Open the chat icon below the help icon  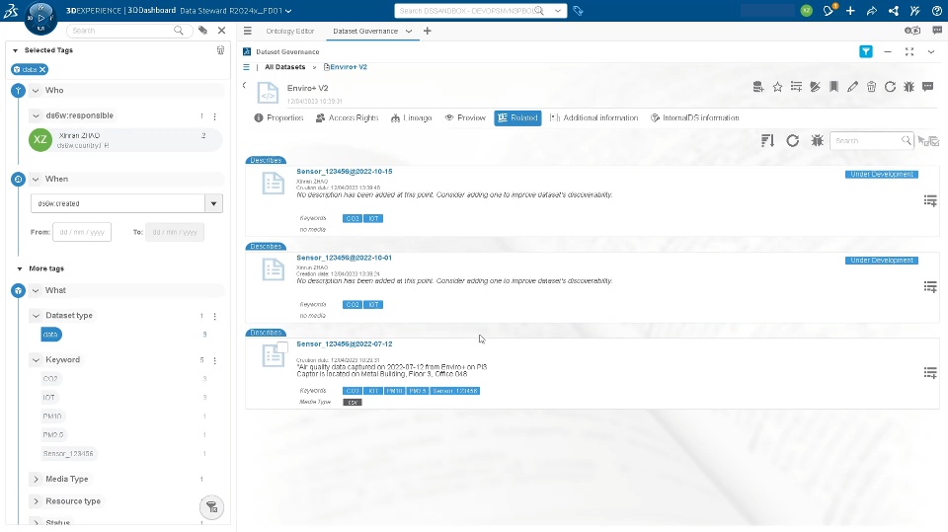pos(937,31)
